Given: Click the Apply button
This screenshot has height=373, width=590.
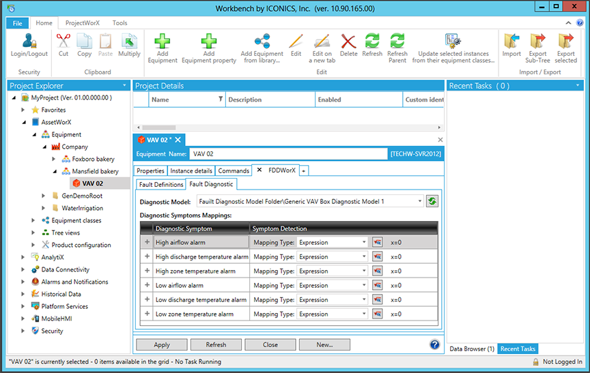Looking at the screenshot, I should (162, 345).
